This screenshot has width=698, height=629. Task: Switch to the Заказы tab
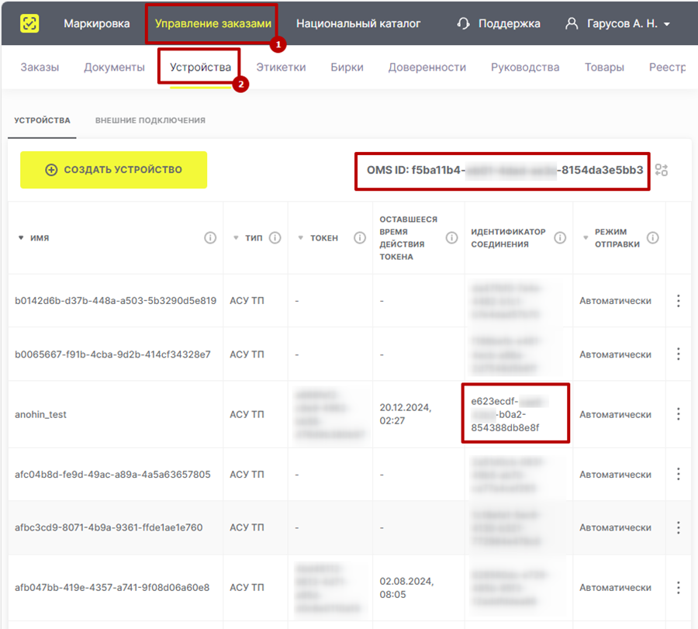tap(40, 67)
